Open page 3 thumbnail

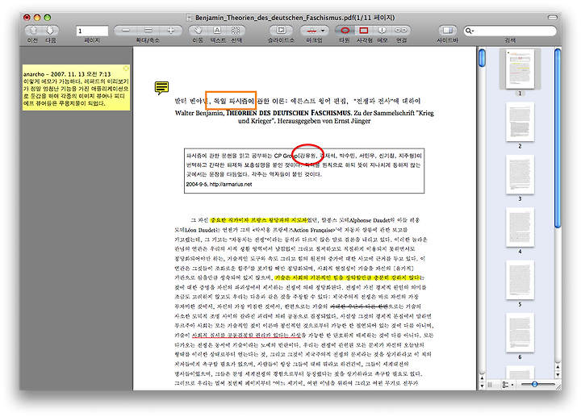(x=520, y=174)
